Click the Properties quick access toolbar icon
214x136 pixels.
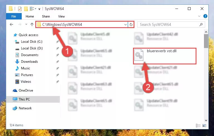(x=20, y=9)
